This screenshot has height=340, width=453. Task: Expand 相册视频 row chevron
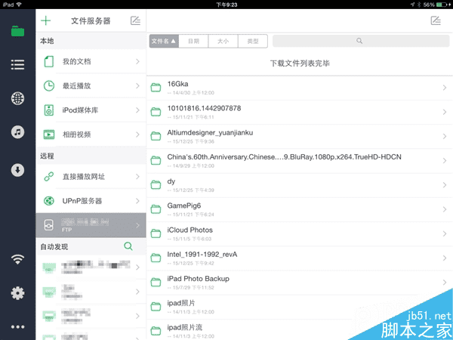[x=138, y=134]
